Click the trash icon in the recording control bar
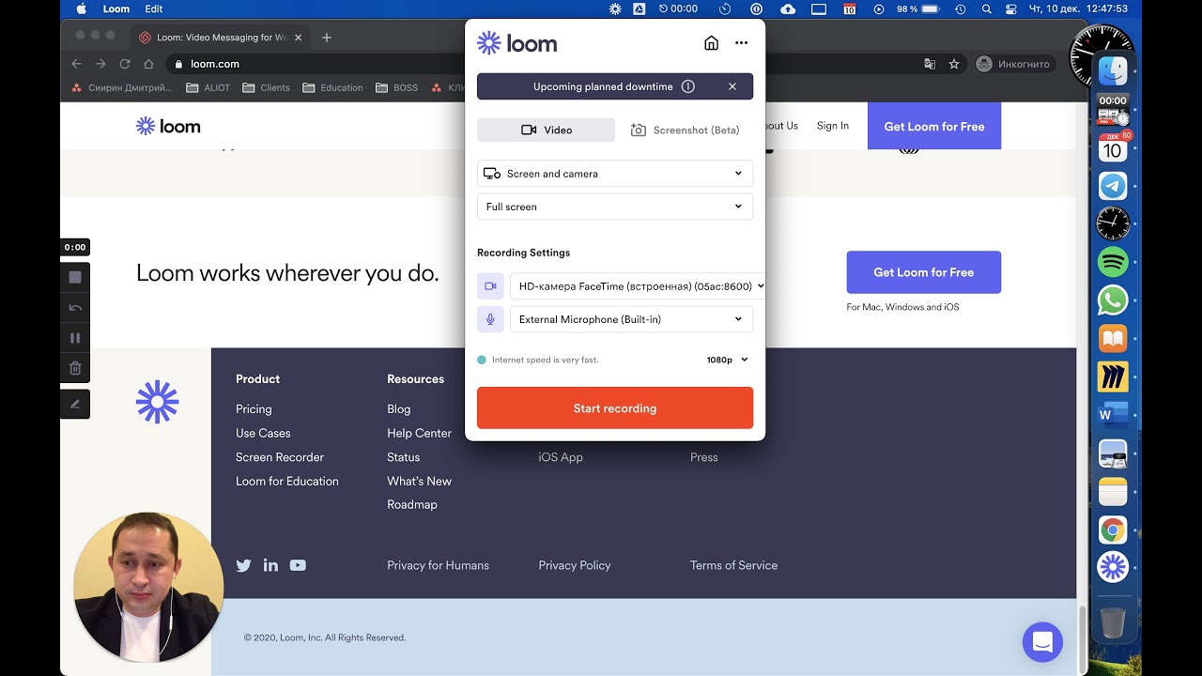Viewport: 1202px width, 676px height. point(75,368)
